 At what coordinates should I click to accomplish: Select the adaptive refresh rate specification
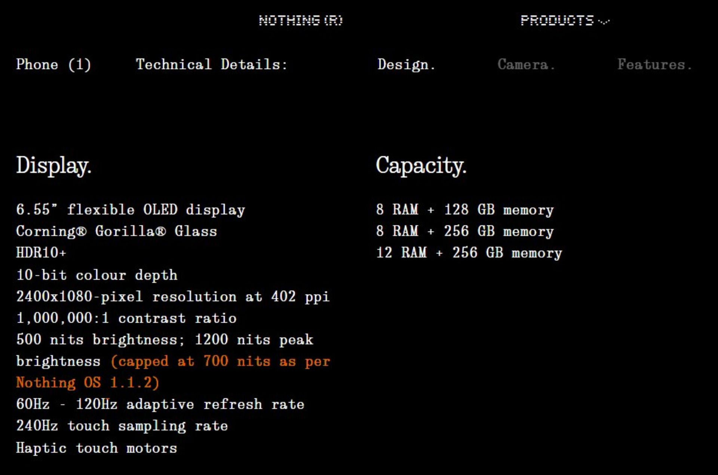(x=160, y=404)
